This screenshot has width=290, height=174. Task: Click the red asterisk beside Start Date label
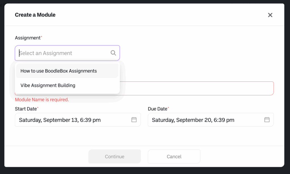(x=38, y=108)
